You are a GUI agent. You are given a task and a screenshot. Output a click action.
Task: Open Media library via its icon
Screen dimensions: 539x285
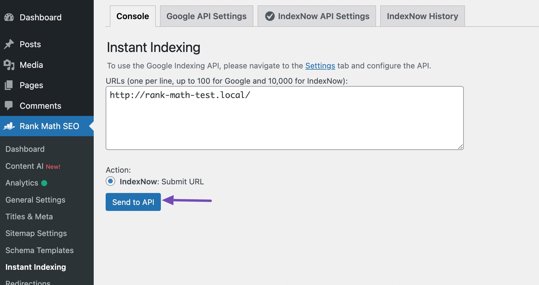click(x=9, y=65)
